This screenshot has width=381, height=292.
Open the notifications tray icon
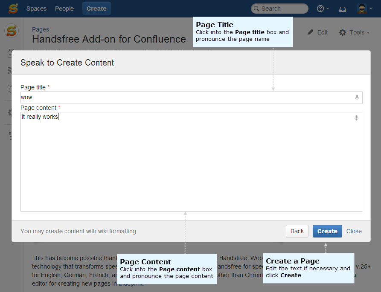tap(343, 9)
